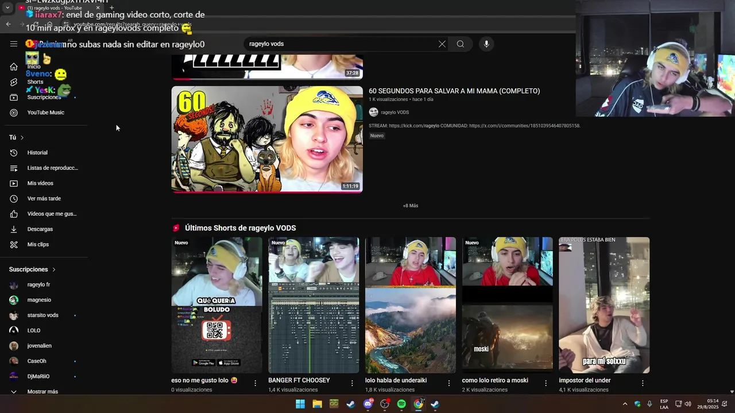735x413 pixels.
Task: Open options menu for 'como lolo retiro a moski'
Action: [546, 383]
